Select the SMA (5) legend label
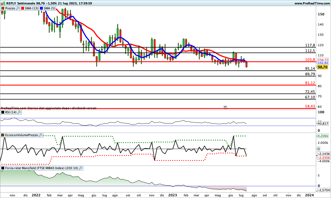This screenshot has width=331, height=198. [x=50, y=9]
